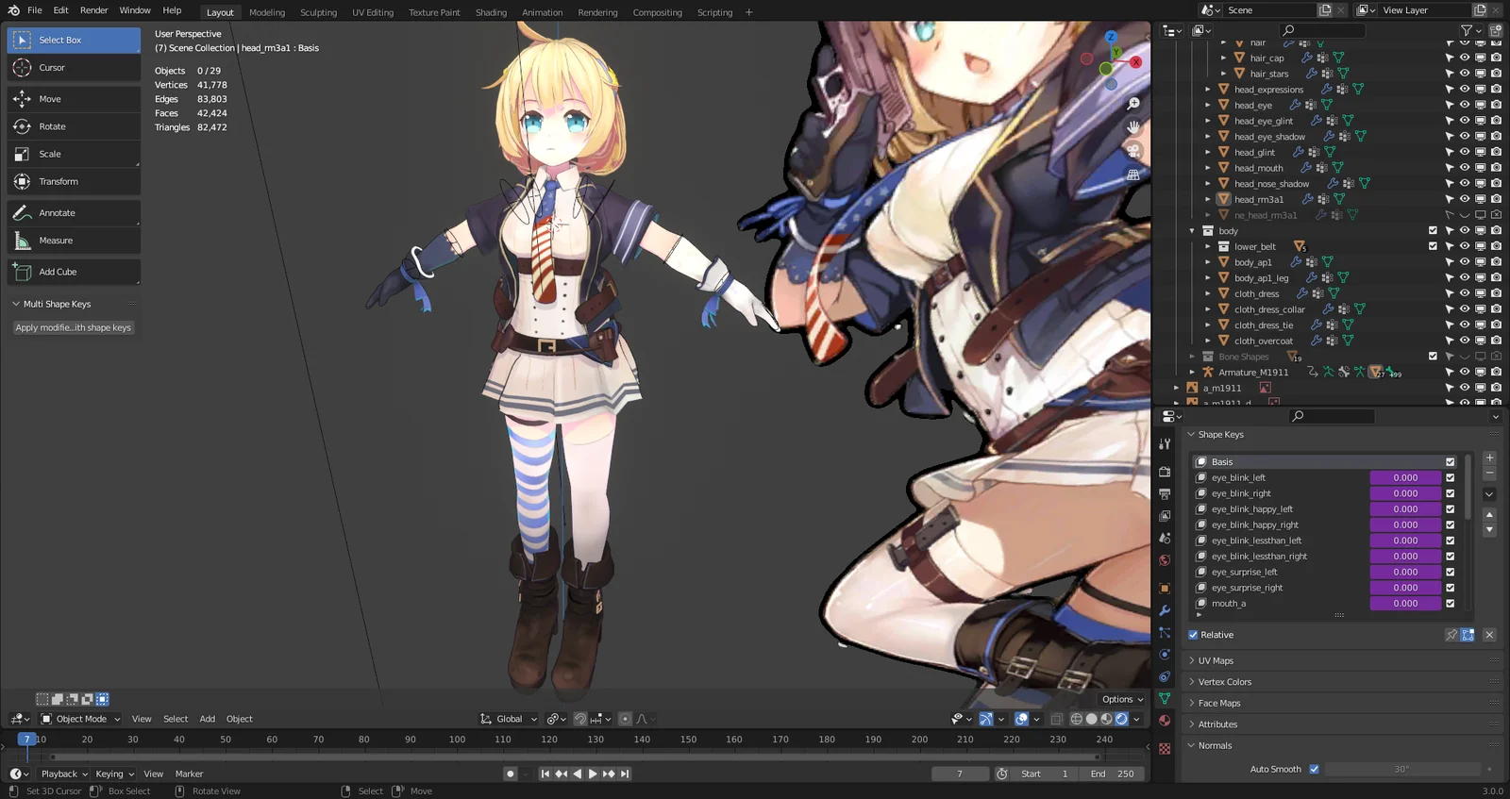The height and width of the screenshot is (799, 1510).
Task: Open the Output properties tab
Action: pyautogui.click(x=1165, y=493)
